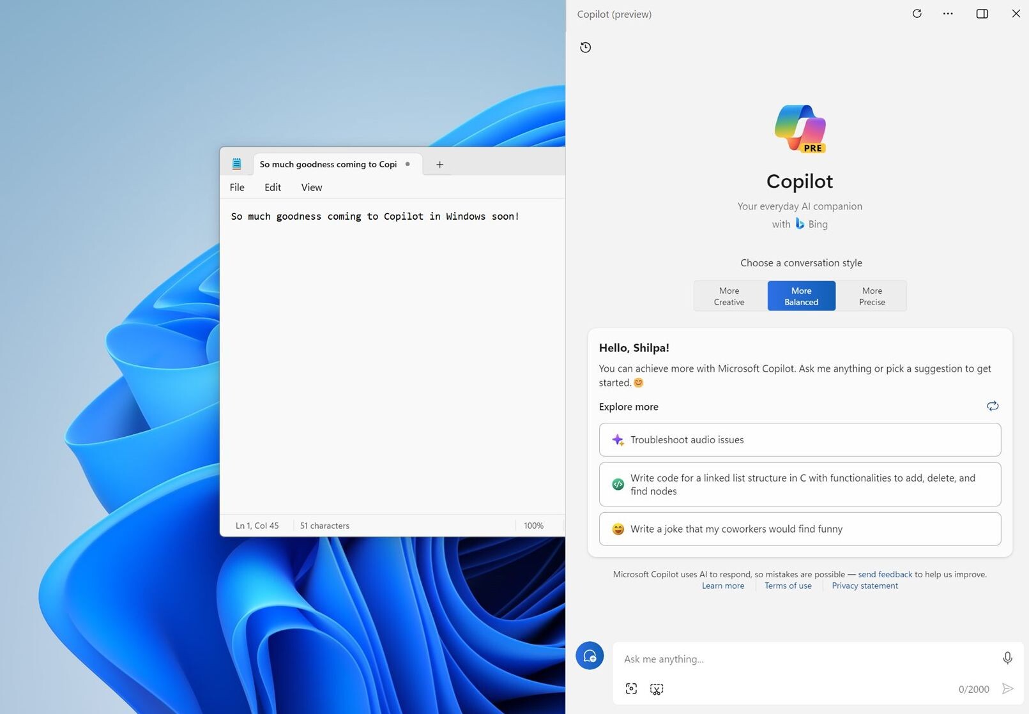
Task: Click into the Notepad text line
Action: click(x=375, y=216)
